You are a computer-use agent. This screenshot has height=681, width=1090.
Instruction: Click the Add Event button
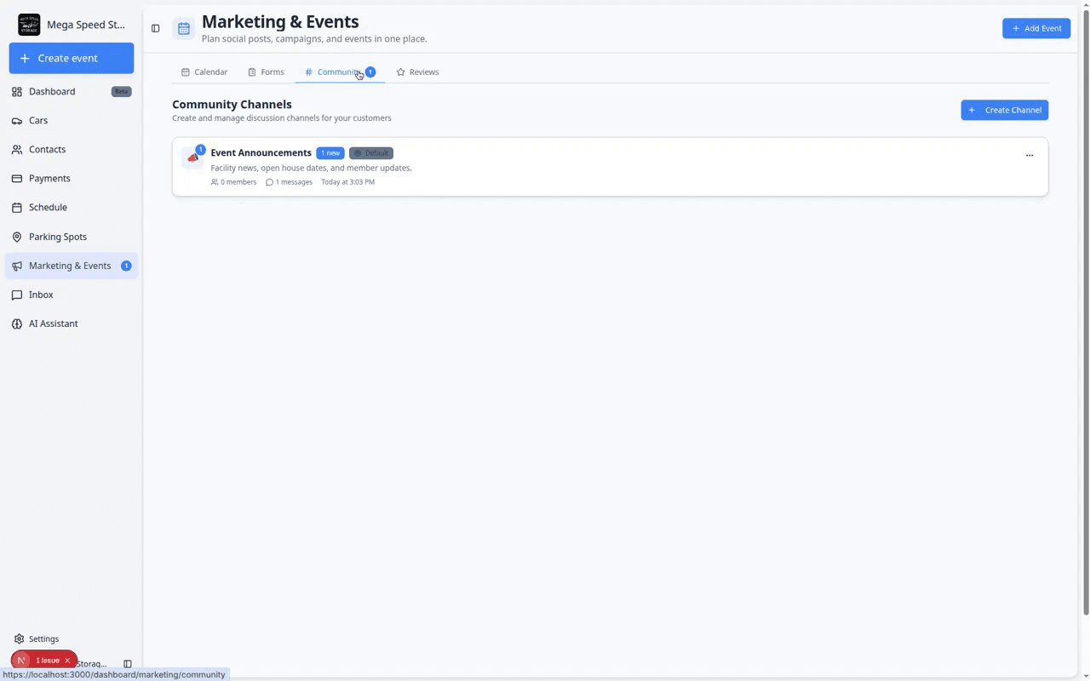(x=1036, y=28)
